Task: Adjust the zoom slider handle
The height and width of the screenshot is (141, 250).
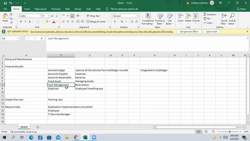Action: coord(230,132)
